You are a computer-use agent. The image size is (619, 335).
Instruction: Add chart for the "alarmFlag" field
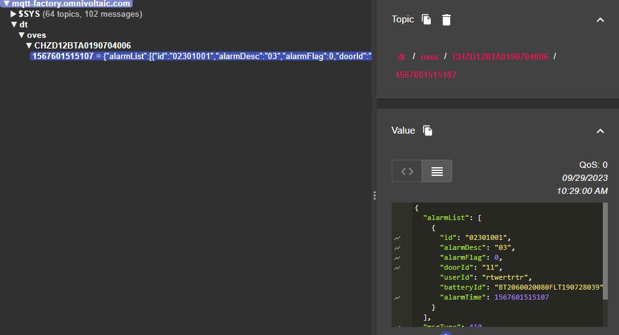coord(397,257)
